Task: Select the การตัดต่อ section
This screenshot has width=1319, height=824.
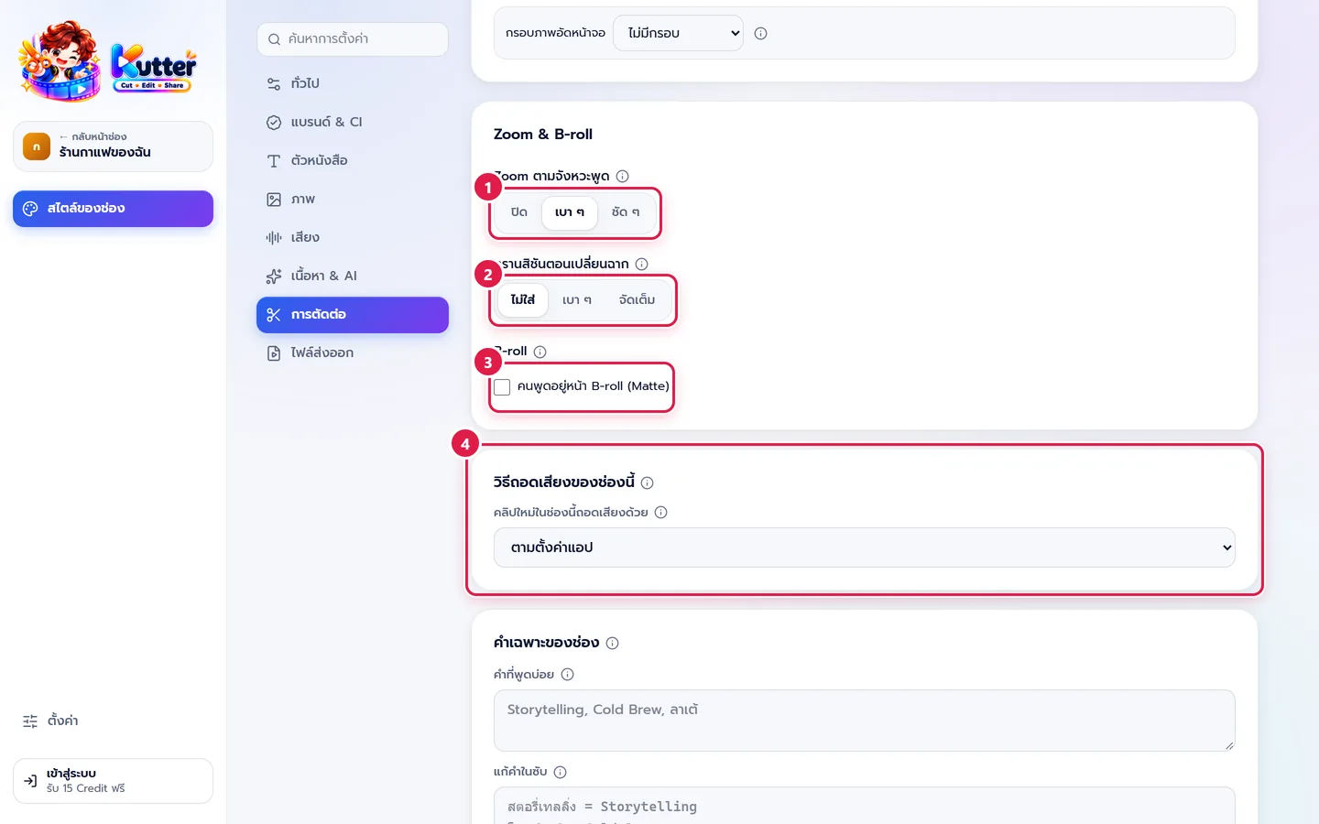Action: [353, 315]
